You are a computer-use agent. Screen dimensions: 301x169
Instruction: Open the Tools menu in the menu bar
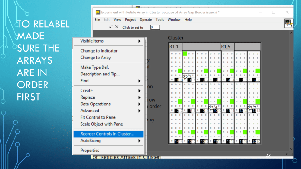tap(160, 20)
